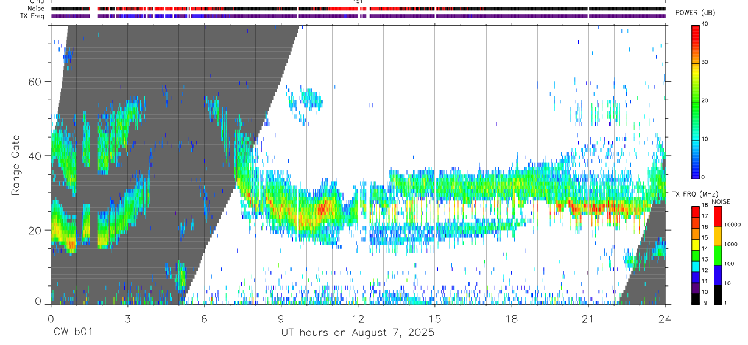Click the POWER (dB) color bar
The height and width of the screenshot is (345, 748).
696,101
